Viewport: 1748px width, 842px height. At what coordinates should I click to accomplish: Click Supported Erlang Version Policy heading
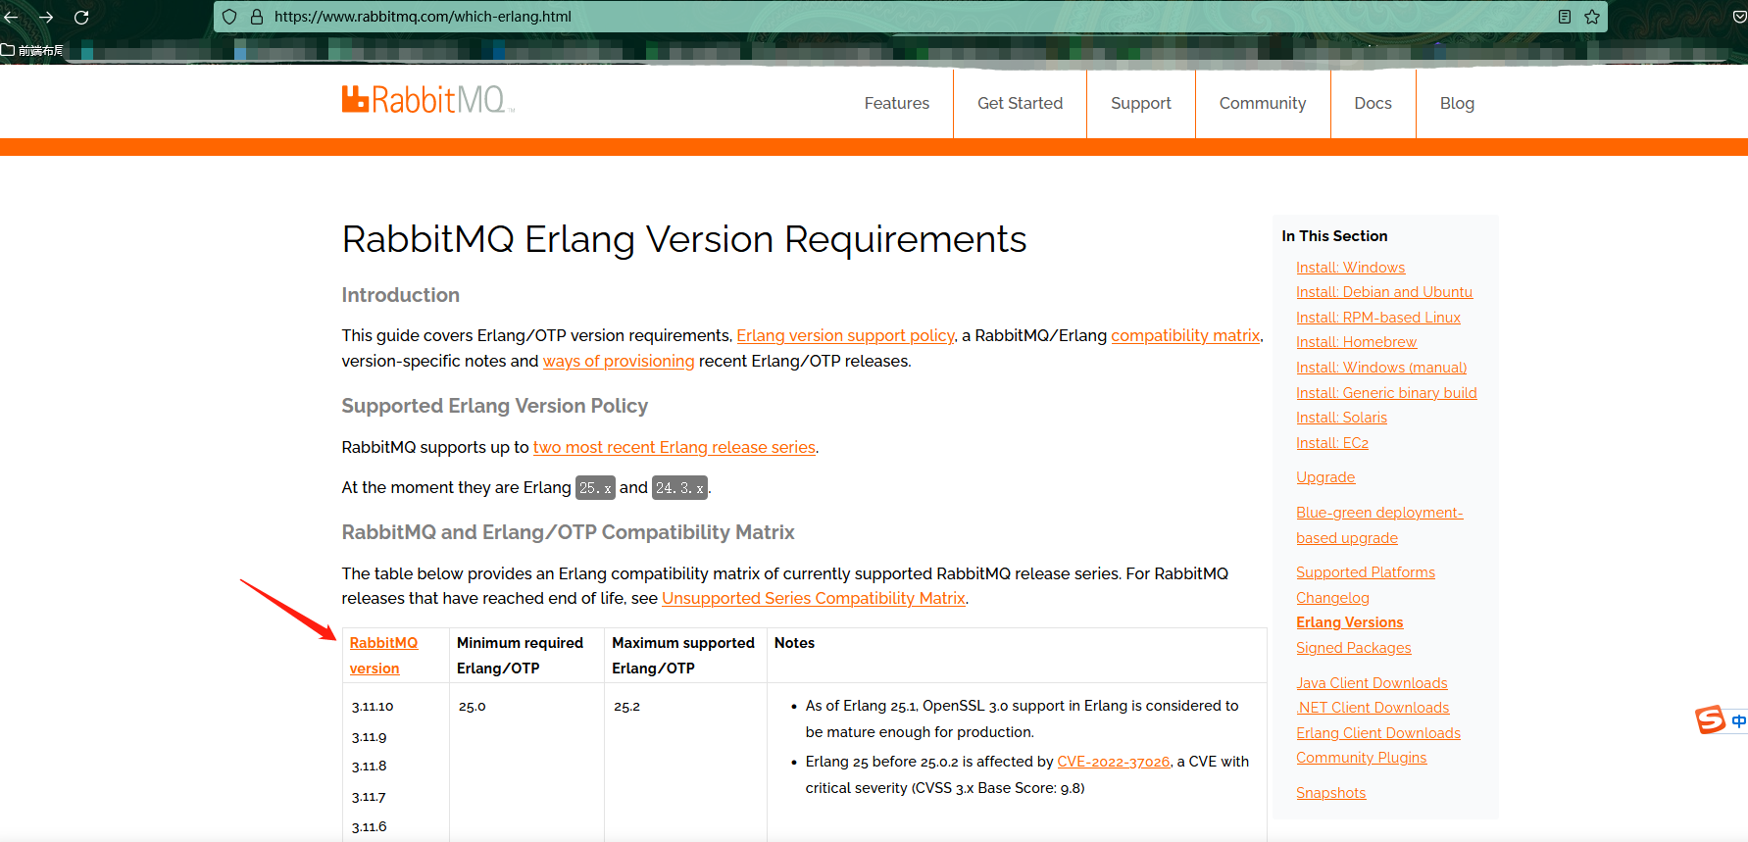click(x=494, y=406)
